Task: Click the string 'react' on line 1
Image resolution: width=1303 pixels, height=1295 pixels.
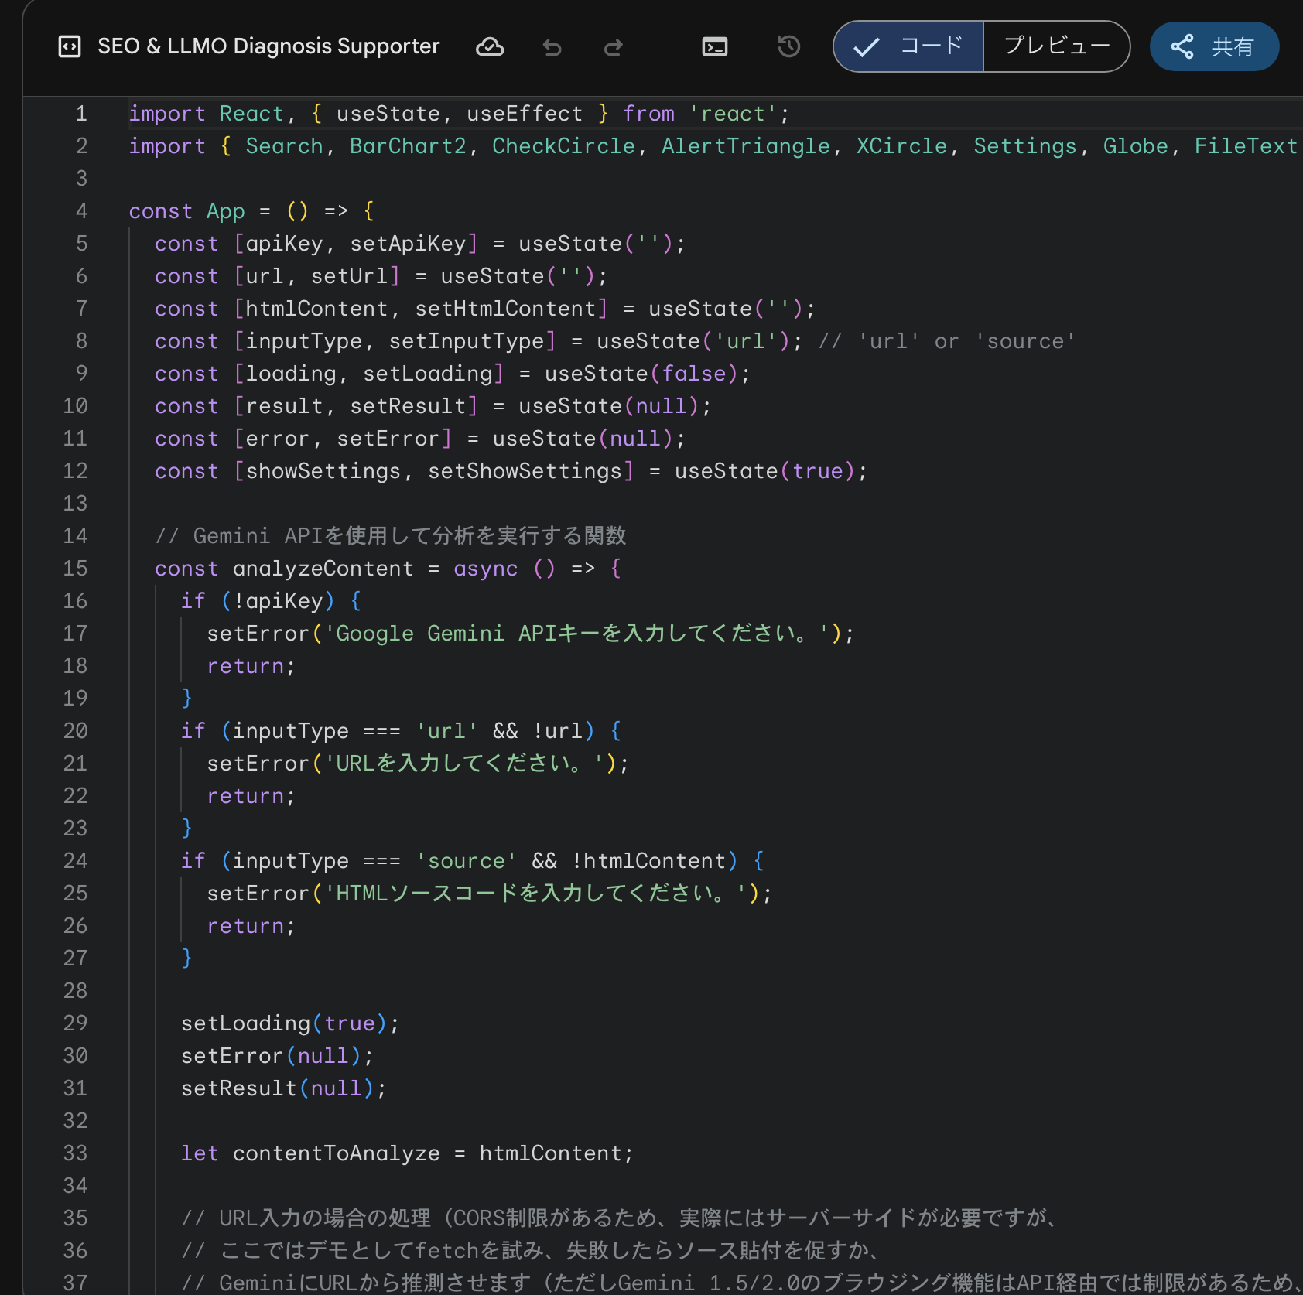Action: [x=734, y=113]
